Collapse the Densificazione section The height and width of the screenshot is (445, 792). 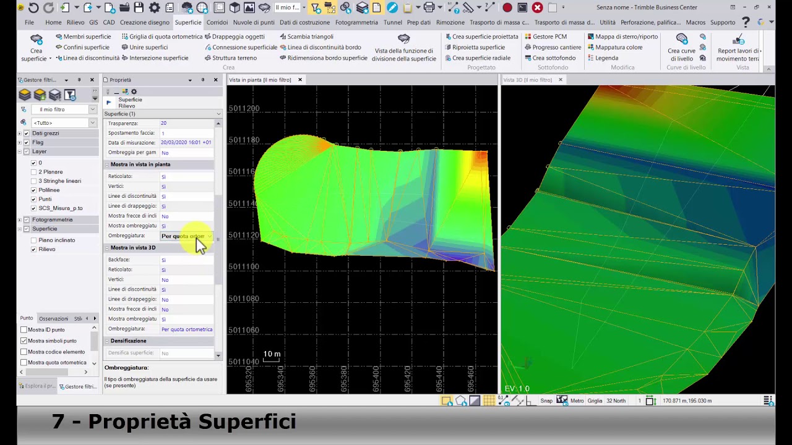coord(107,341)
